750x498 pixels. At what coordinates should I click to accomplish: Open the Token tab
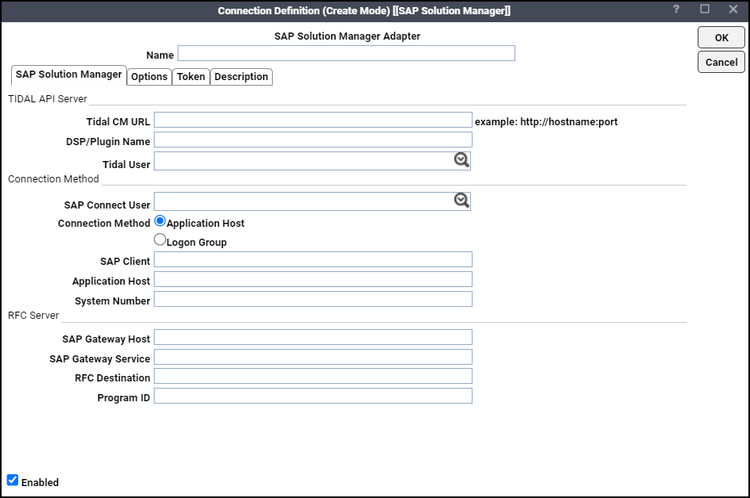(191, 77)
